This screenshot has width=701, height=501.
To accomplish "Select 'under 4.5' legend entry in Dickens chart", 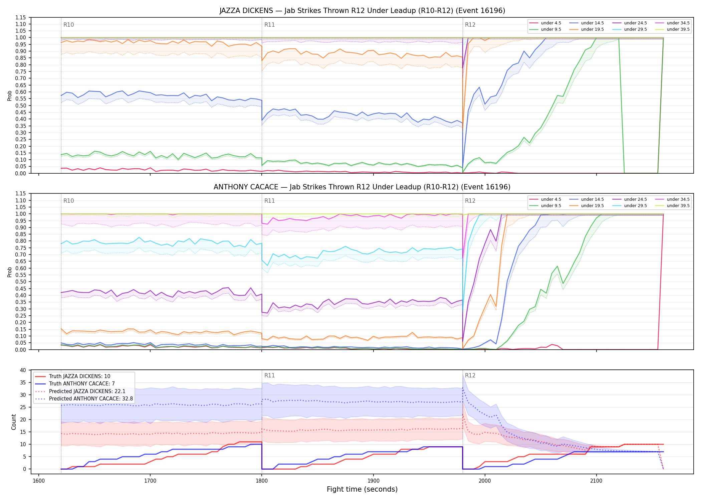I will pyautogui.click(x=545, y=23).
